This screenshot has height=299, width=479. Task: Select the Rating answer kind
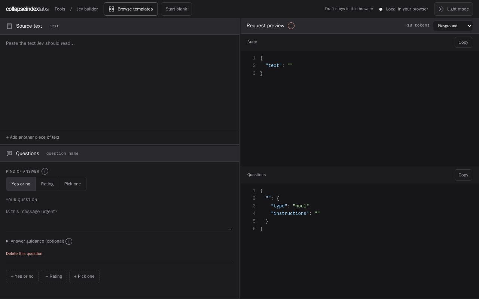[47, 184]
